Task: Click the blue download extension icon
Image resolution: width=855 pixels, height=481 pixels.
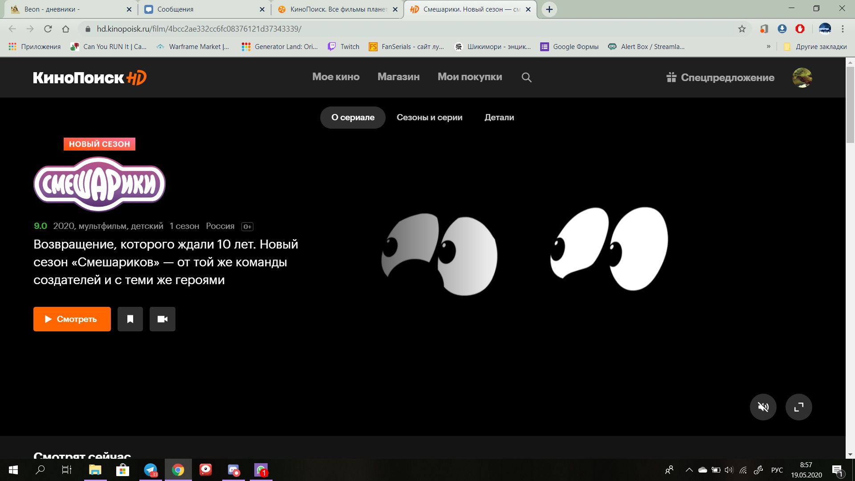Action: pyautogui.click(x=782, y=29)
